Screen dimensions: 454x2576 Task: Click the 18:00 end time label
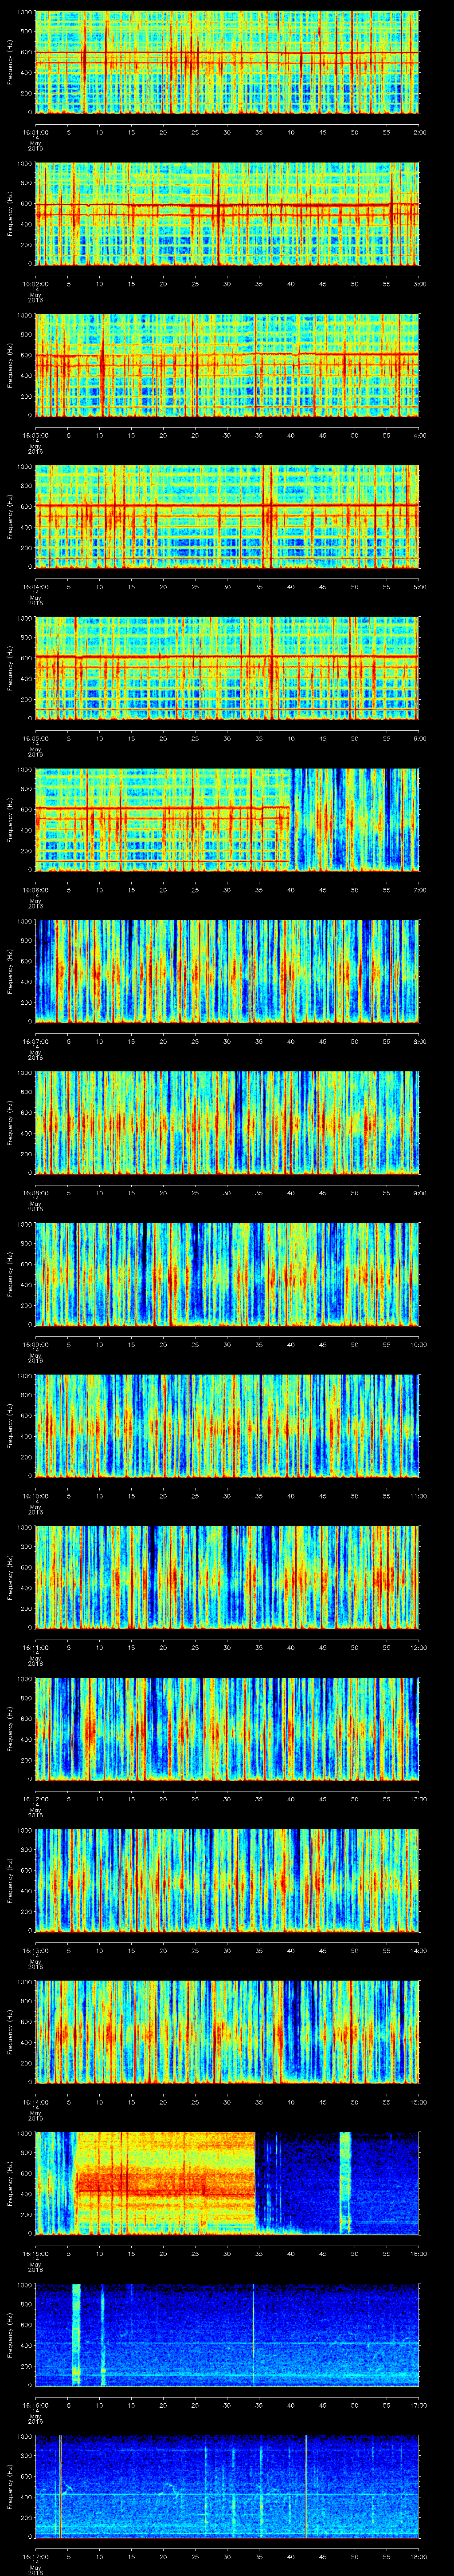tap(419, 2556)
